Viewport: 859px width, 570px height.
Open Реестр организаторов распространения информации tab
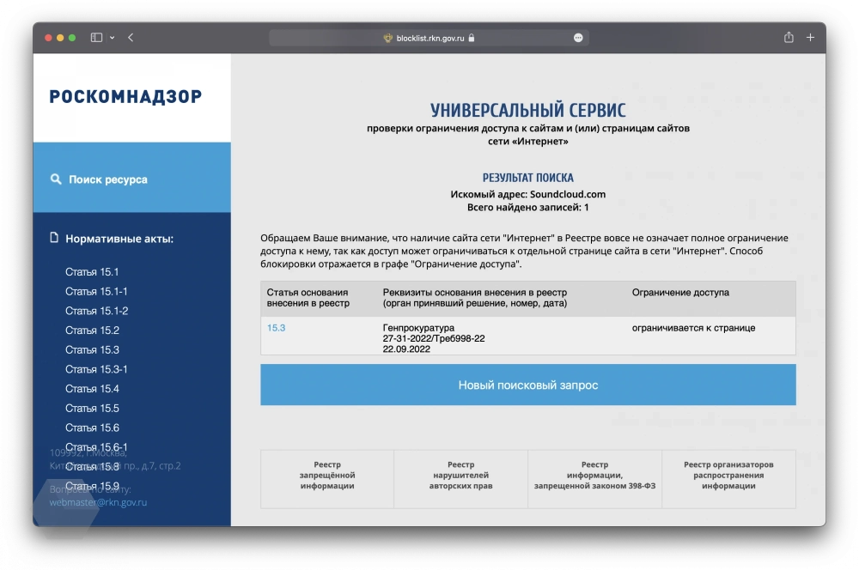(x=728, y=475)
